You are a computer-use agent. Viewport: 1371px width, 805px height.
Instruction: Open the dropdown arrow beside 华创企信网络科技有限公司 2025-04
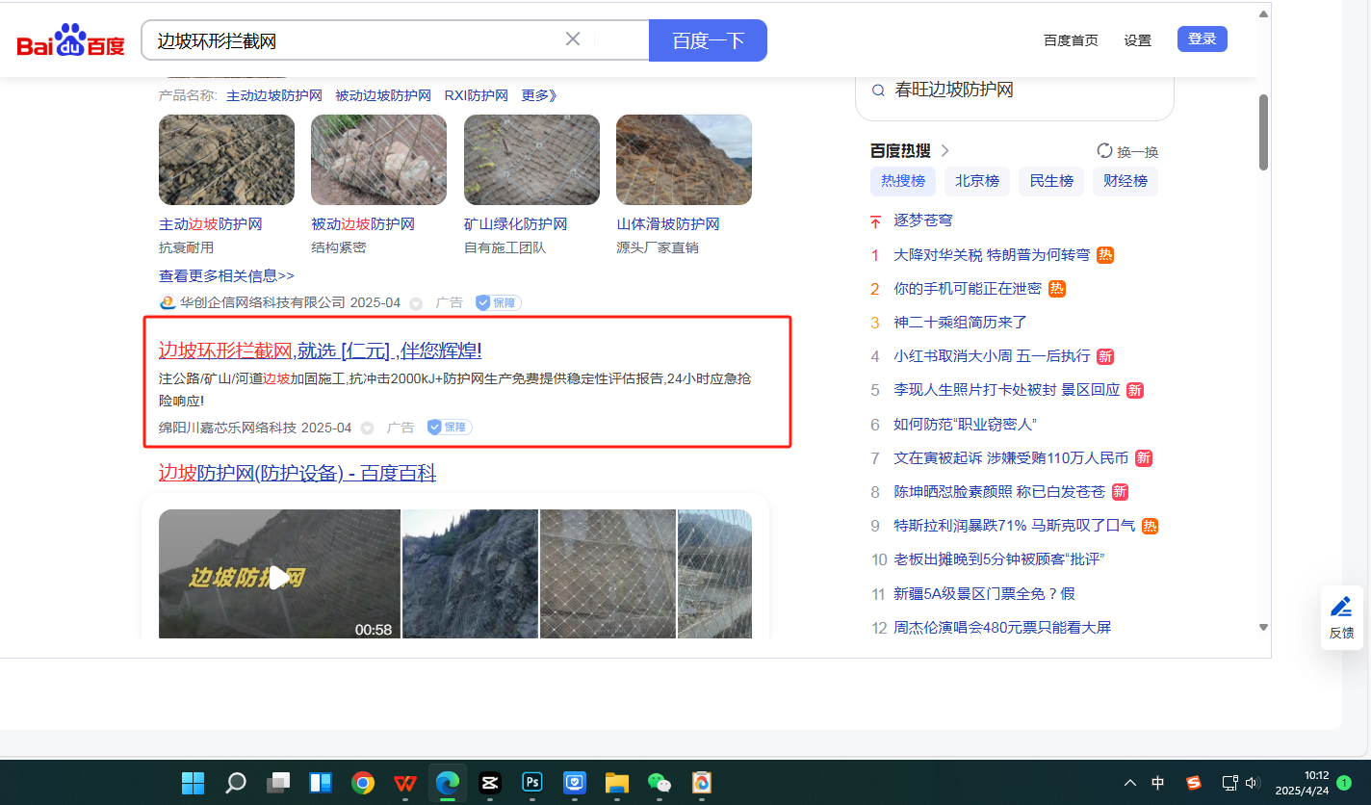tap(416, 303)
